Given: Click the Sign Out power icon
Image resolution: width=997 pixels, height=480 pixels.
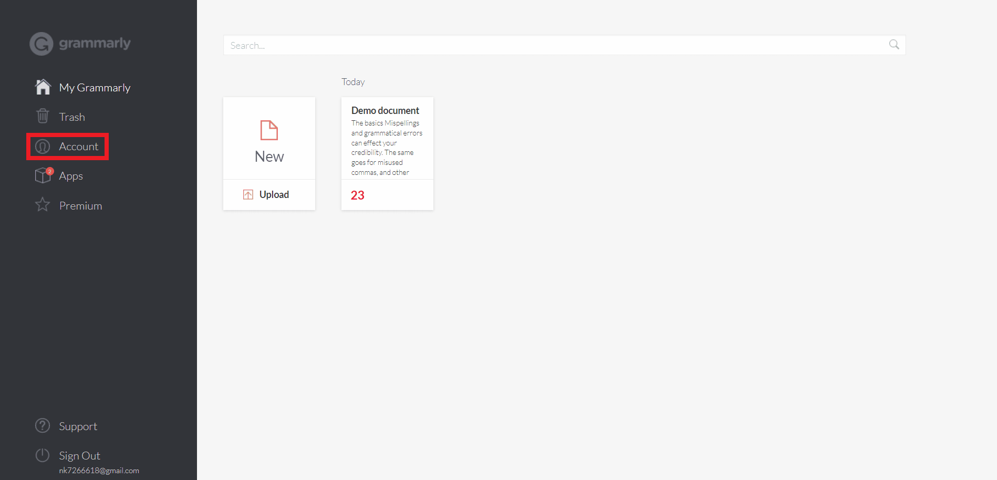Looking at the screenshot, I should [43, 455].
